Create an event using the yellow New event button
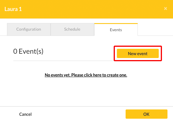 tap(138, 53)
